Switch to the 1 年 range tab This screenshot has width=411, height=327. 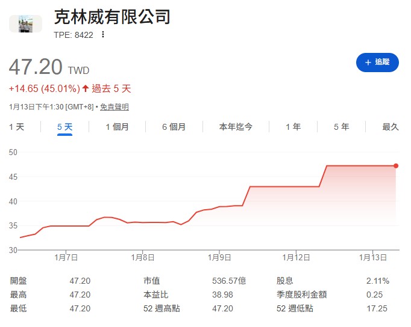click(293, 127)
